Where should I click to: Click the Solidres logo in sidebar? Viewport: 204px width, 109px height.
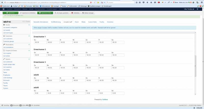click(7, 22)
